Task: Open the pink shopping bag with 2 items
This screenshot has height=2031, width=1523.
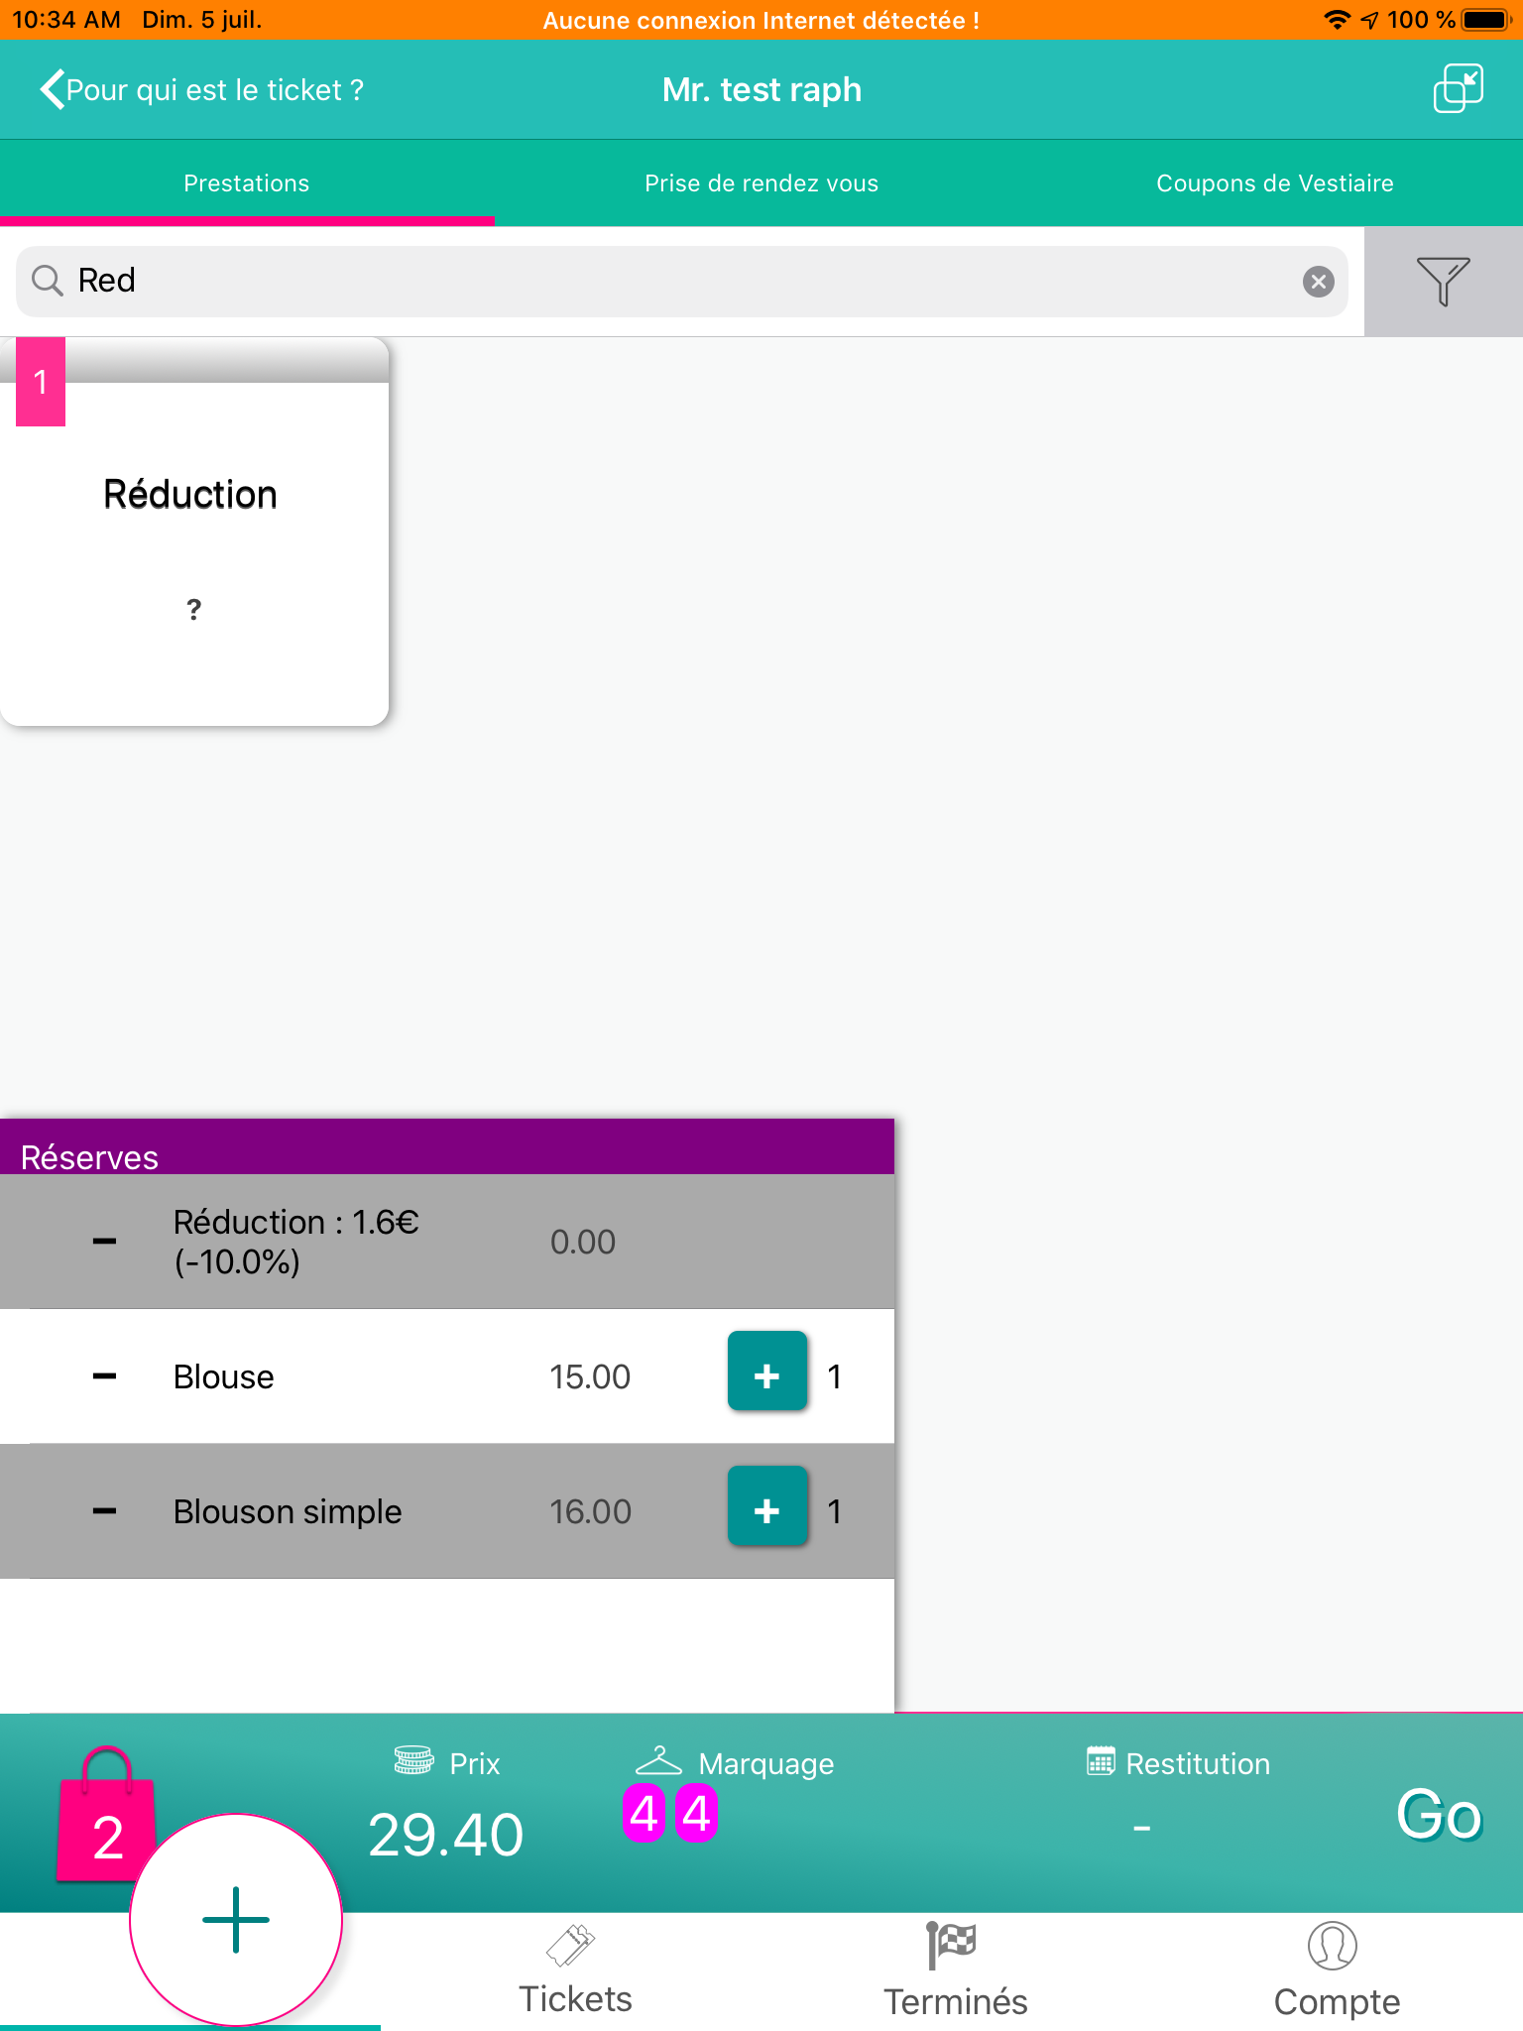Action: pos(105,1814)
